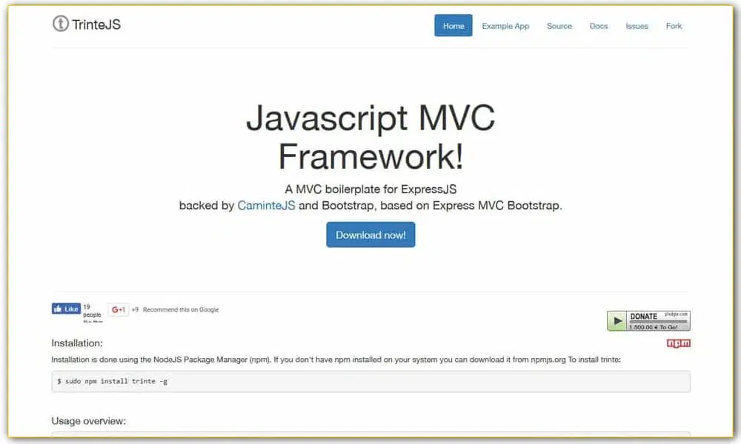This screenshot has height=444, width=741.
Task: Click Recommend this on Google
Action: click(181, 309)
